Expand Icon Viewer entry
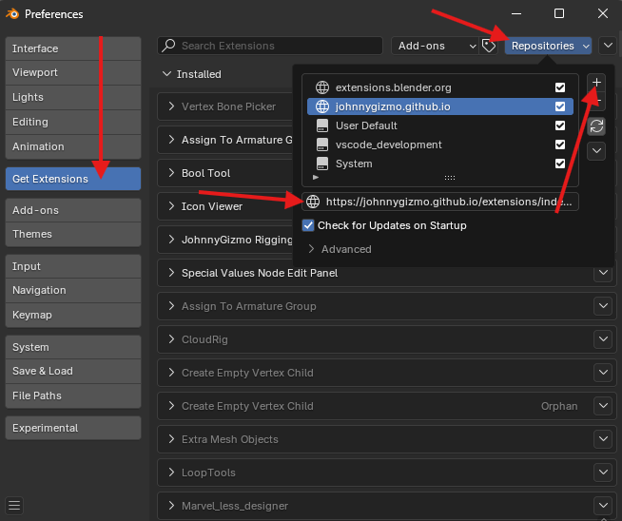 point(171,206)
